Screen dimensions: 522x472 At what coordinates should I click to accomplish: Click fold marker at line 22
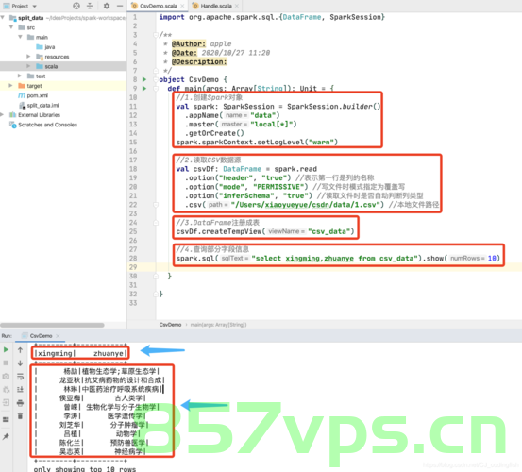156,205
